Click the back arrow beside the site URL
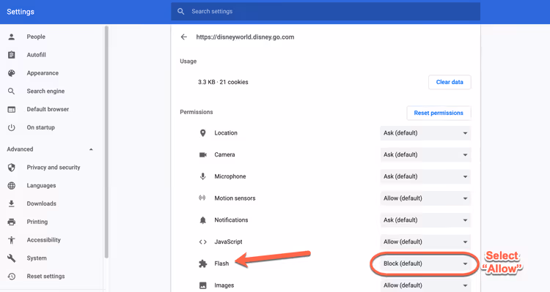Screen dimensions: 550x292 click(184, 37)
